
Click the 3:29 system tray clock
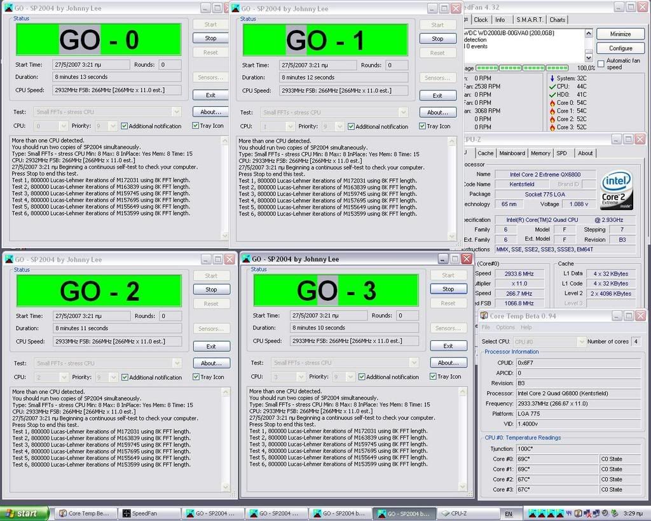click(x=634, y=514)
